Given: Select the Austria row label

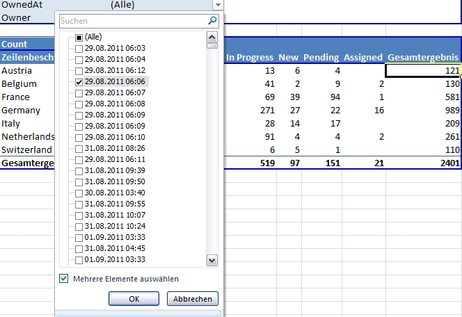Looking at the screenshot, I should click(17, 71).
